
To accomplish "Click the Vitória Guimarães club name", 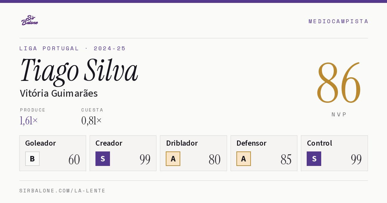I will click(59, 93).
